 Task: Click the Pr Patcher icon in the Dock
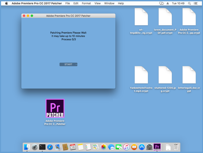157,147
